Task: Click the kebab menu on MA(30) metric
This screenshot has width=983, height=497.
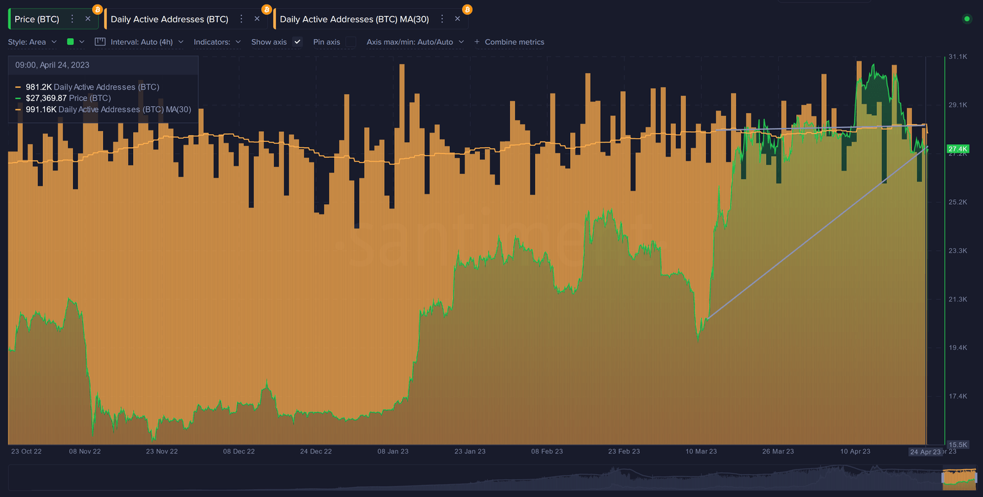Action: coord(442,19)
